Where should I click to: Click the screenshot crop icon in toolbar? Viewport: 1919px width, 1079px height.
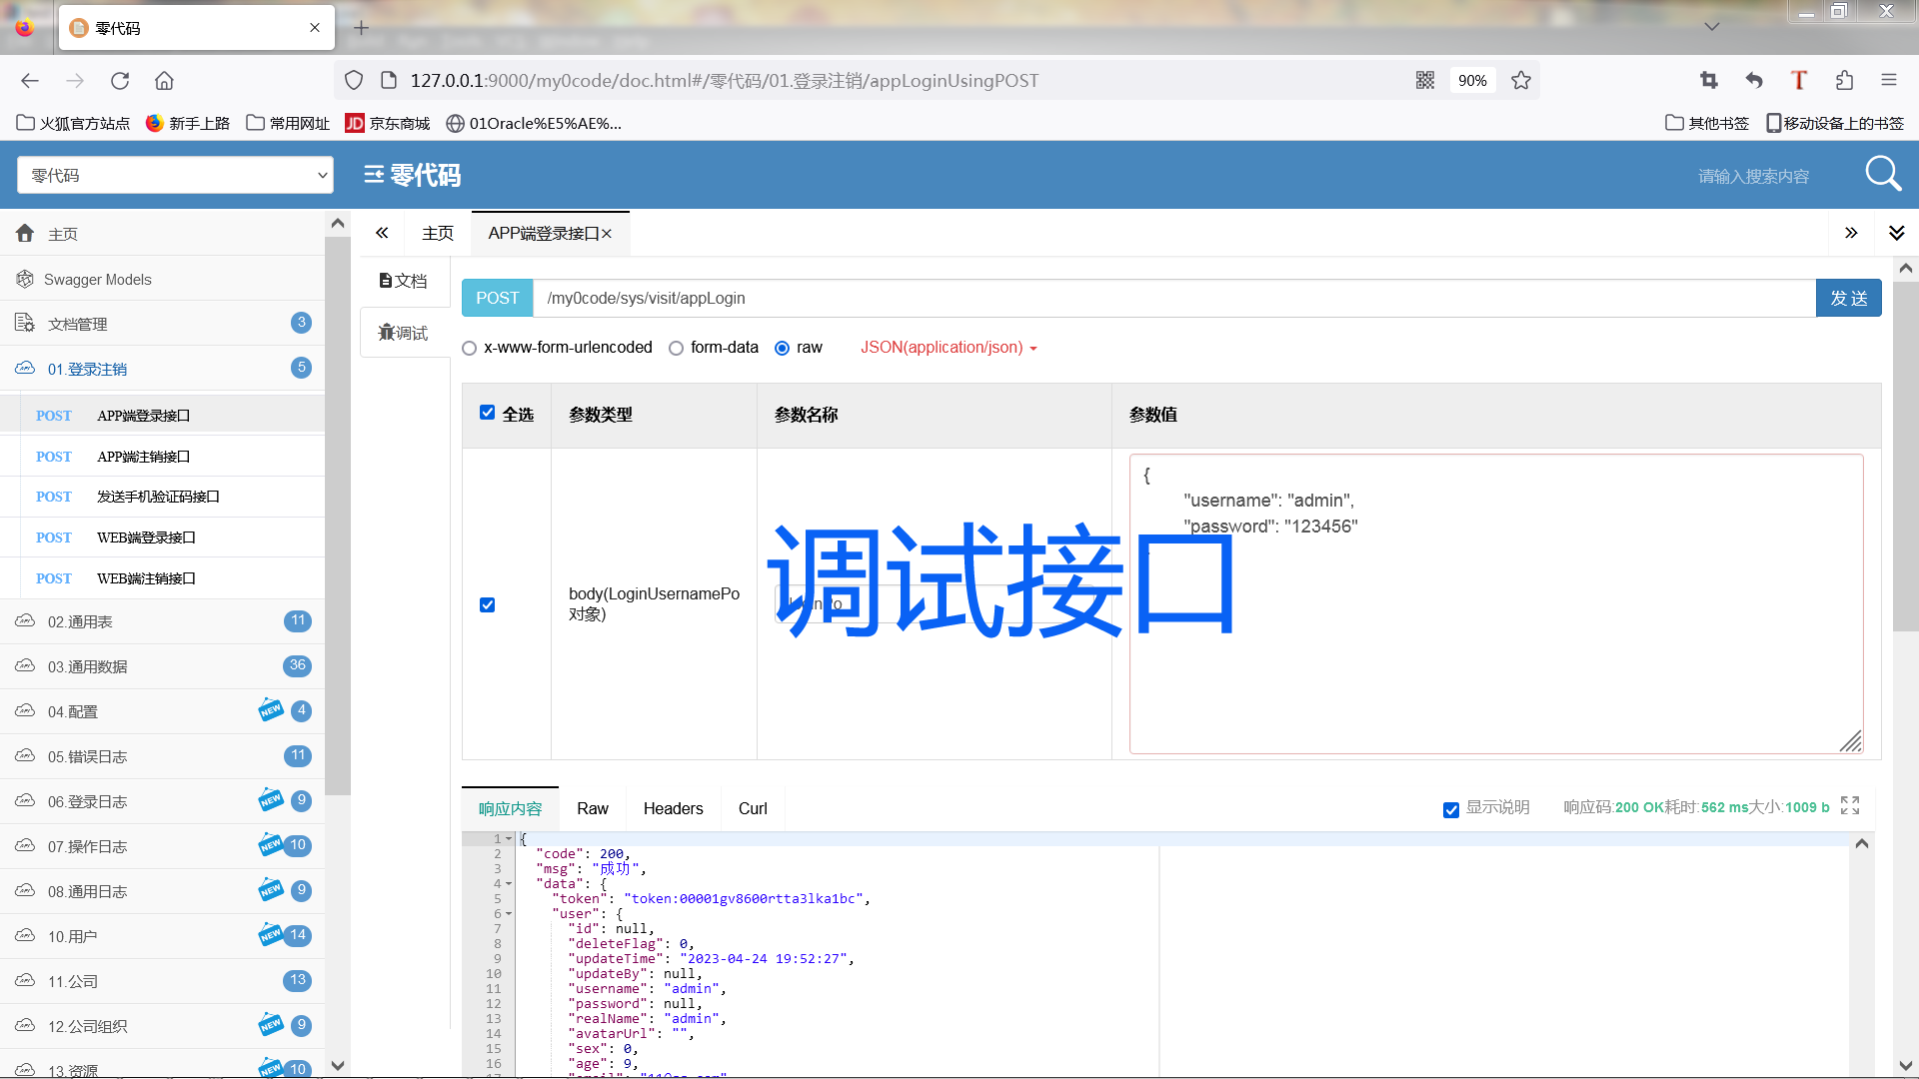point(1709,81)
